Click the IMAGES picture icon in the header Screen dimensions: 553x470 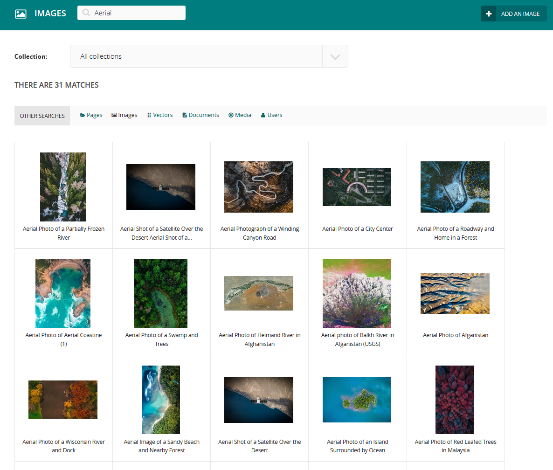pos(21,14)
